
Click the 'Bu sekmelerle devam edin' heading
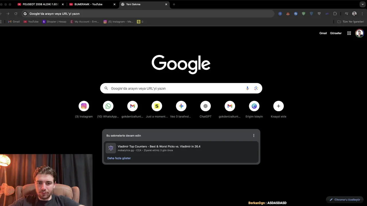point(124,136)
